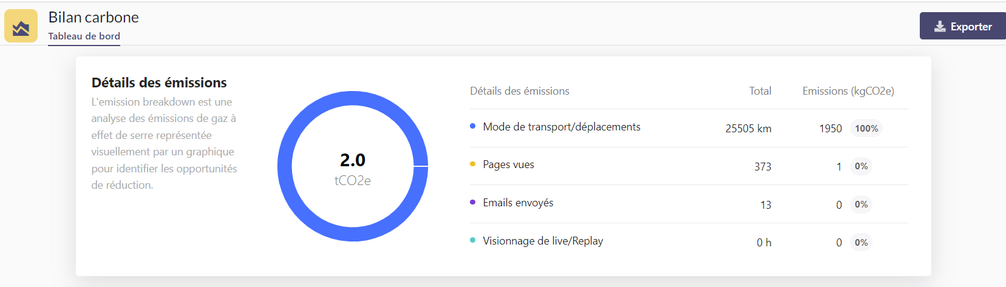Click the teal Visionnage legend dot

[x=472, y=240]
